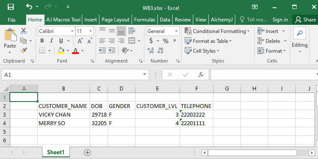Bottom align cell contents
Image resolution: width=318 pixels, height=159 pixels.
[x=121, y=31]
